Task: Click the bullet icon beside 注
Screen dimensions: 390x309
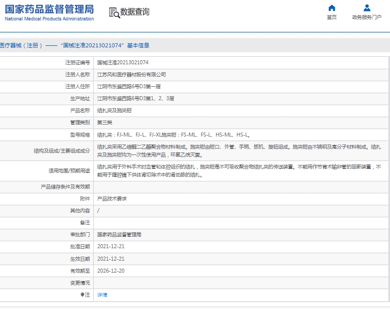Action: 82,295
